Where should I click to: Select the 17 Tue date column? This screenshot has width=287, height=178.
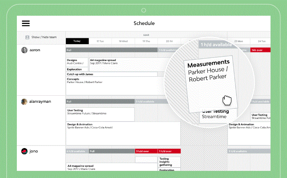tap(100, 41)
